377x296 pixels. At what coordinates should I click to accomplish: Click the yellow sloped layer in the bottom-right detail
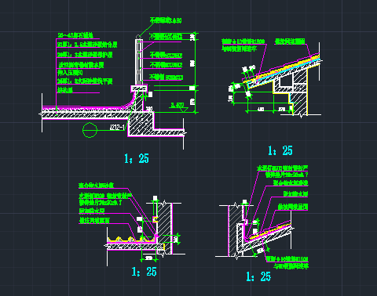[269, 232]
